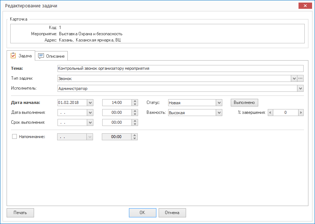Click the Дата начала date field
Image resolution: width=315 pixels, height=224 pixels.
click(72, 102)
